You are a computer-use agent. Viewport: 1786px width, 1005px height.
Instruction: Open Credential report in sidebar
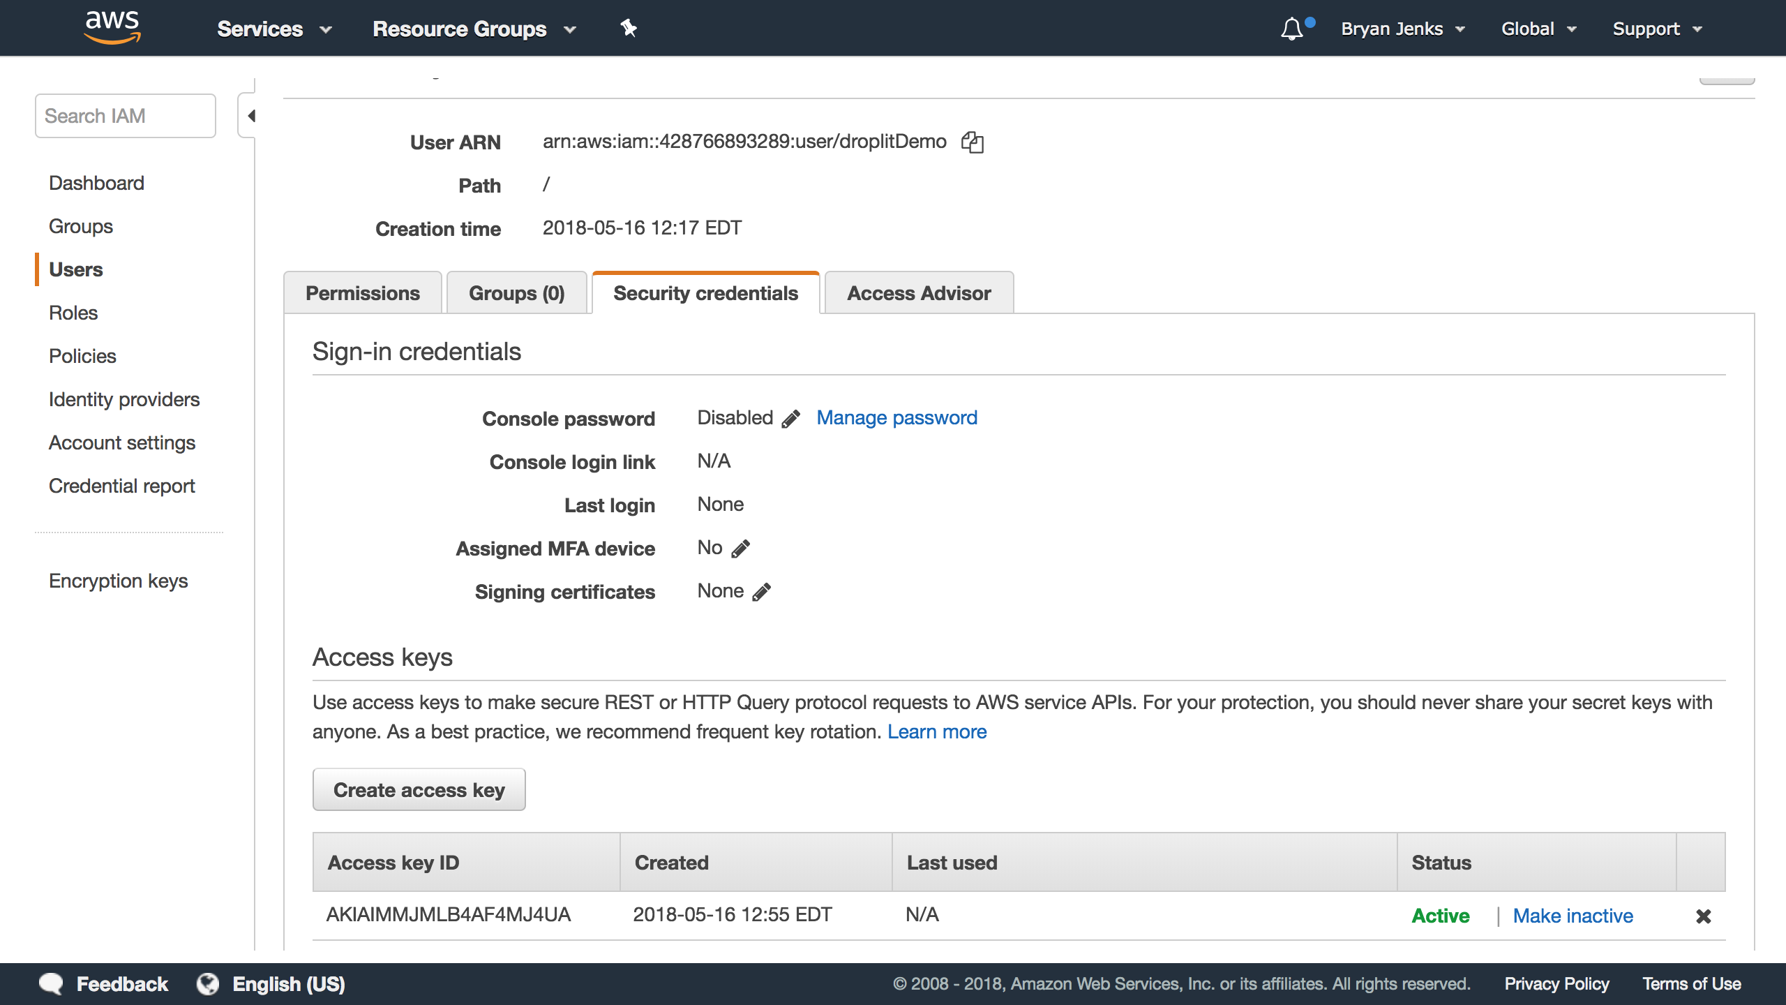tap(122, 486)
